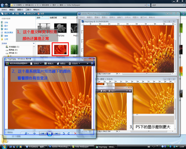The height and width of the screenshot is (149, 186).
Task: Open Photo Gallery 文件(F) dropdown
Action: pos(36,64)
